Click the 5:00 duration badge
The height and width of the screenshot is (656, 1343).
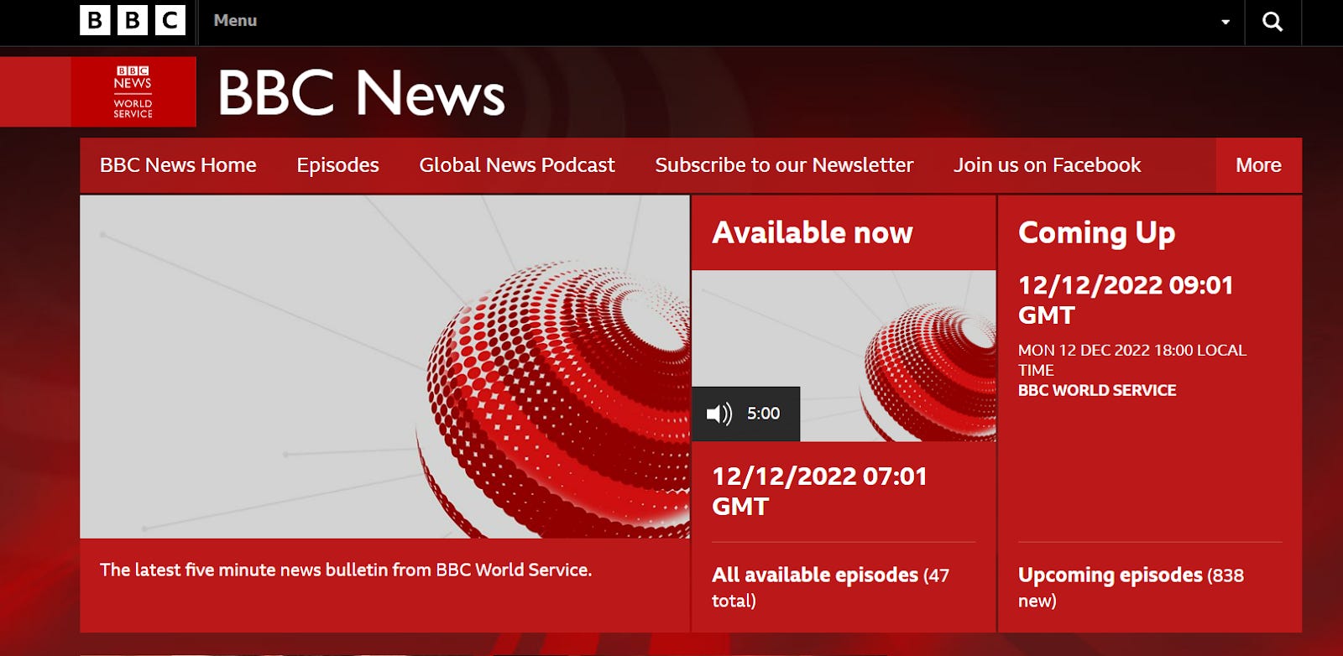(763, 414)
